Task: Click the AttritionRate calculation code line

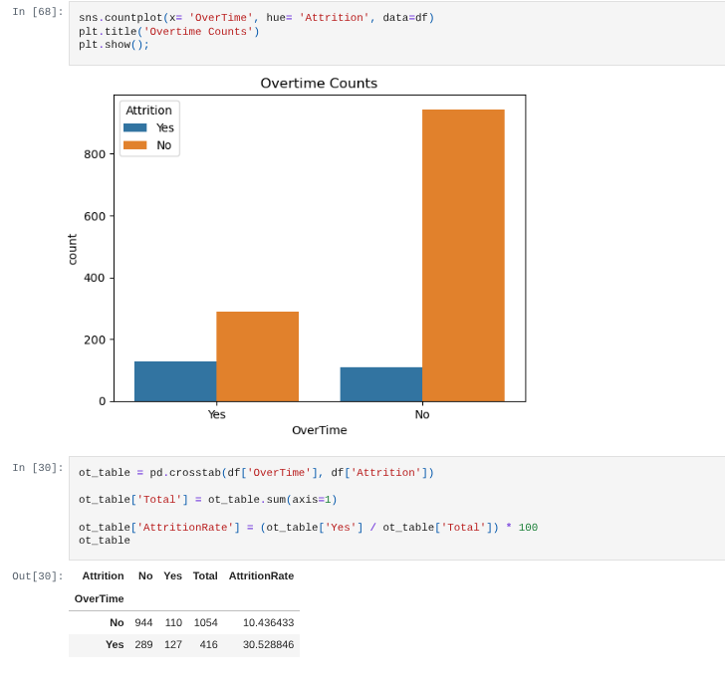Action: 308,528
